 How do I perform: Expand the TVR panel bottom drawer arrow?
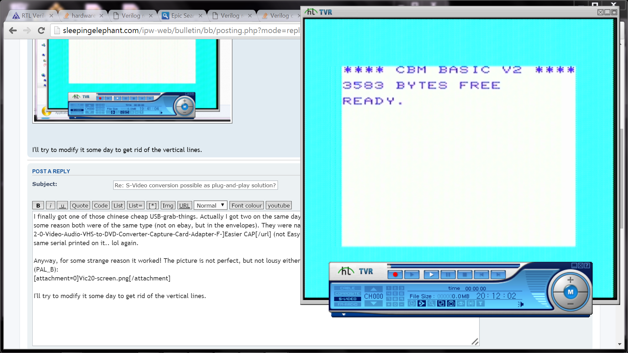point(343,314)
